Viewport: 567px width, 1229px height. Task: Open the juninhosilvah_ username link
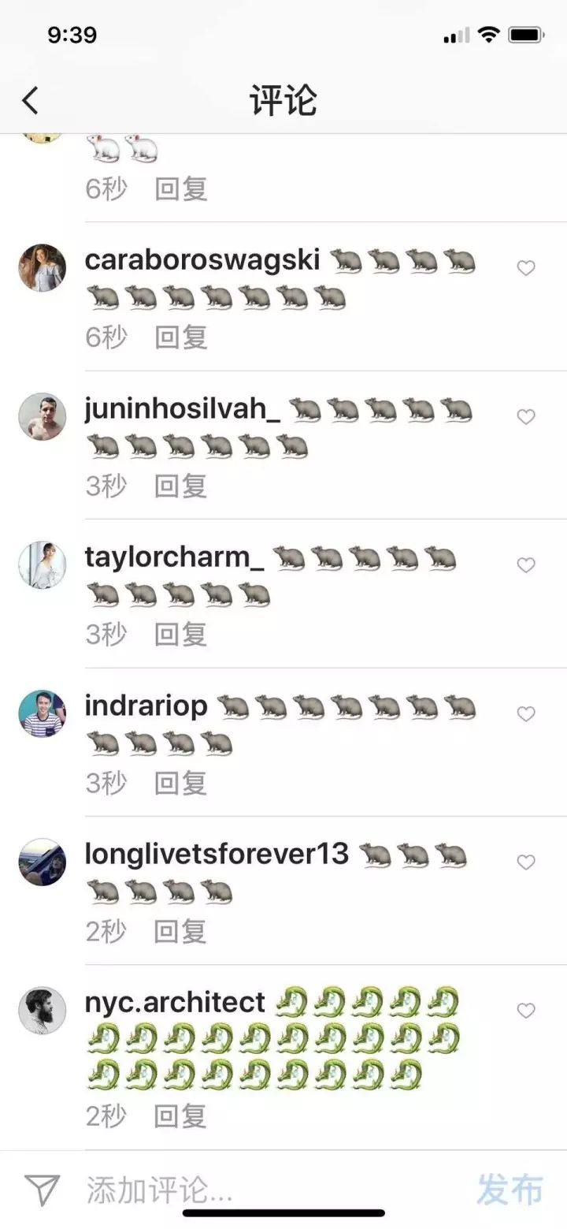tap(183, 409)
